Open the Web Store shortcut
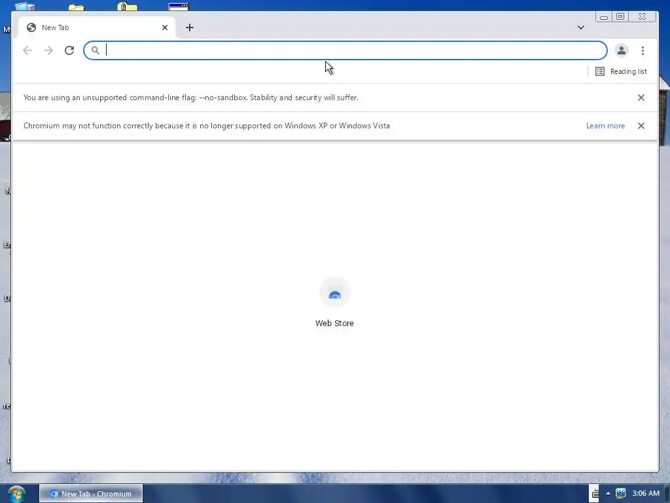670x503 pixels. 334,303
